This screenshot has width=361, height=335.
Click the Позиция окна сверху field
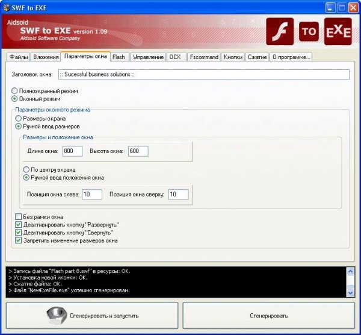tap(179, 195)
